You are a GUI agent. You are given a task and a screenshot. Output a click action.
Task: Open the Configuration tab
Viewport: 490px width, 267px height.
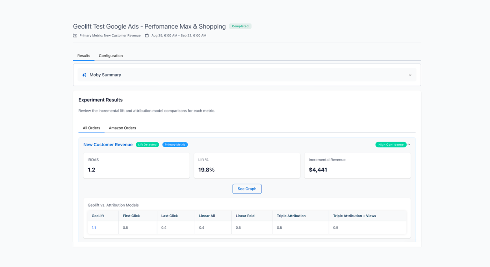111,56
